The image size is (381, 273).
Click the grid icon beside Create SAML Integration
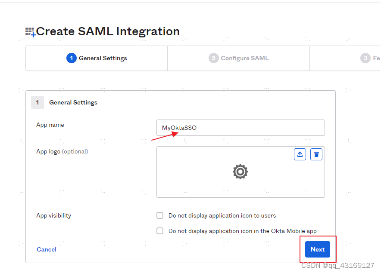(x=30, y=31)
